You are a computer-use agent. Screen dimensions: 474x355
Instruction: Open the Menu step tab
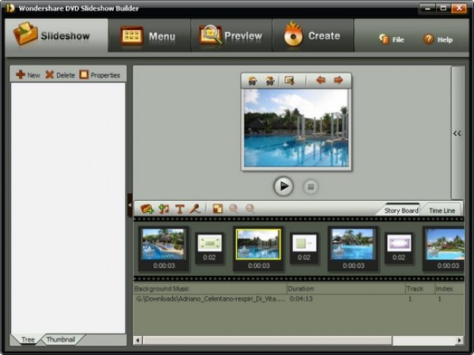149,36
